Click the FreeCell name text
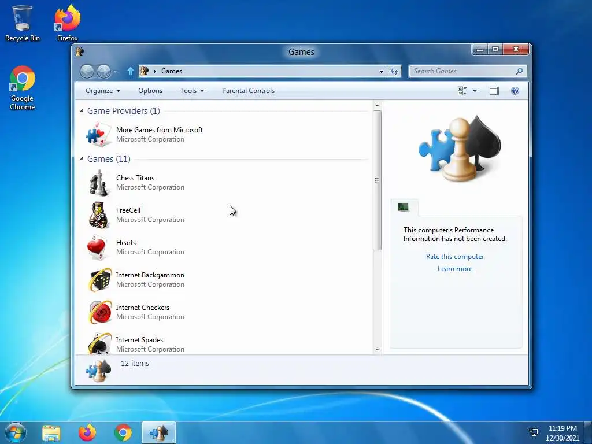The width and height of the screenshot is (592, 444). [128, 210]
